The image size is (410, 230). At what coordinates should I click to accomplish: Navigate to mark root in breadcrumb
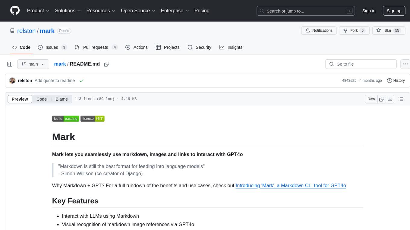click(60, 64)
